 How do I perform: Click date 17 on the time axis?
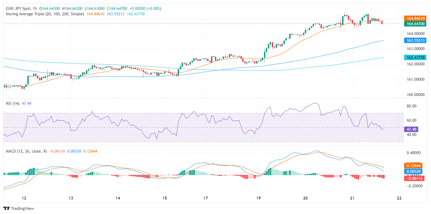[x=206, y=198]
